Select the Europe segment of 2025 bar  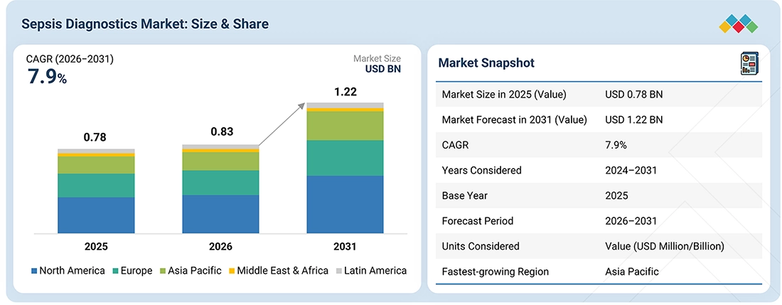tap(96, 186)
